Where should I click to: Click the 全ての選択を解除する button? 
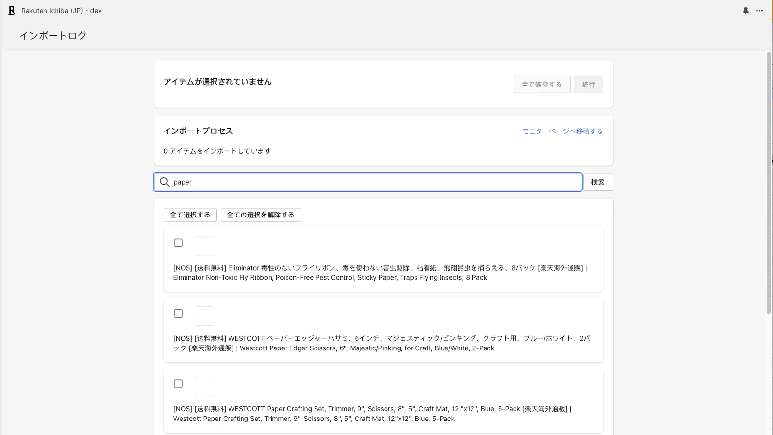[x=261, y=215]
